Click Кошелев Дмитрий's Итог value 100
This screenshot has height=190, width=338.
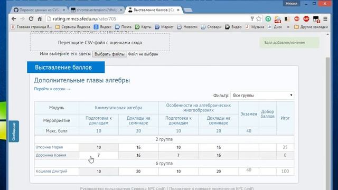click(x=285, y=171)
